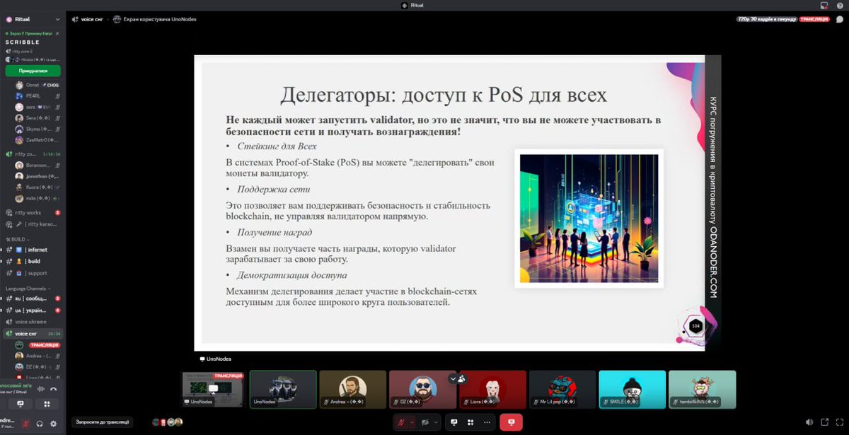Pop out the stream window

(x=824, y=424)
